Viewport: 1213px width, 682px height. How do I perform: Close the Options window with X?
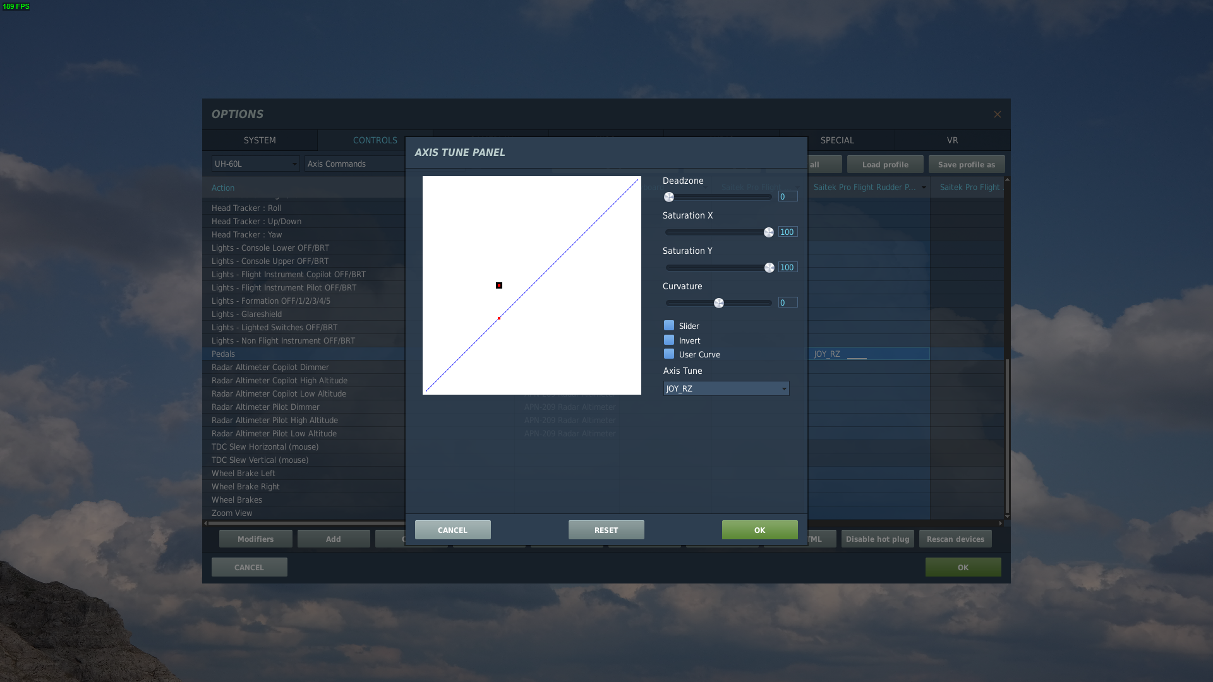coord(997,114)
